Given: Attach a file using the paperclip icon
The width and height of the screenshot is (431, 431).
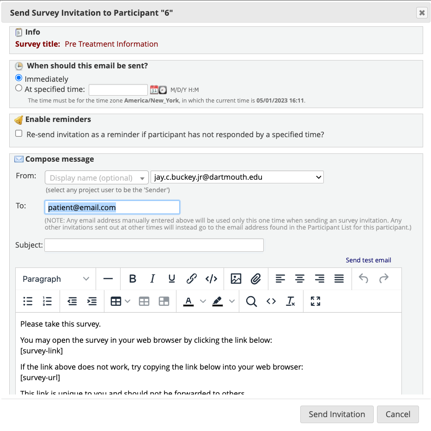Looking at the screenshot, I should 255,279.
